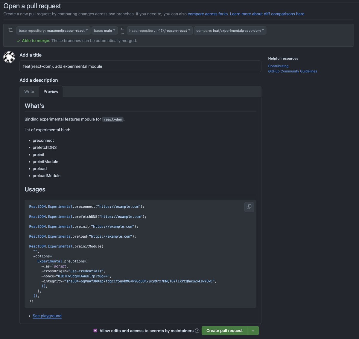Viewport: 359px width, 339px height.
Task: Select the Preview tab
Action: point(51,91)
